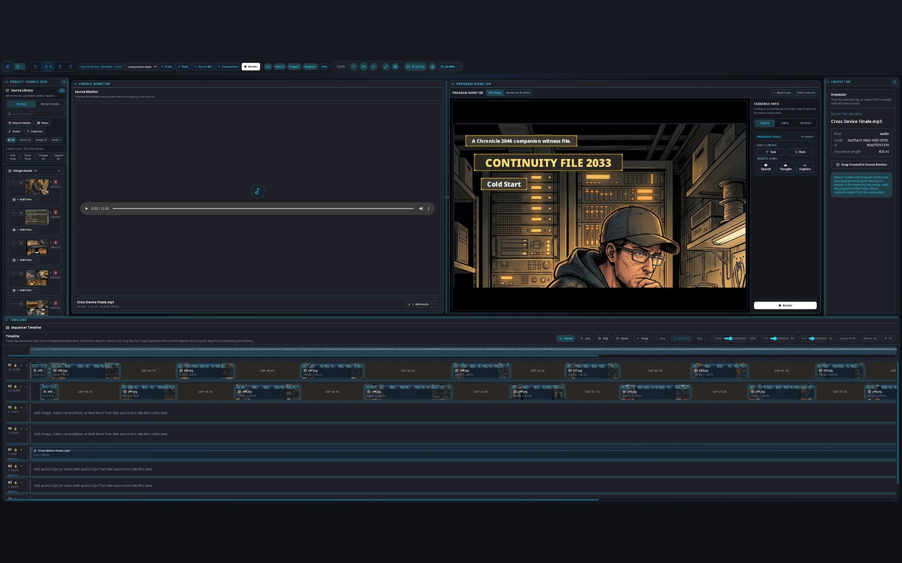The height and width of the screenshot is (563, 902).
Task: Open the composition-main dropdown
Action: (x=141, y=67)
